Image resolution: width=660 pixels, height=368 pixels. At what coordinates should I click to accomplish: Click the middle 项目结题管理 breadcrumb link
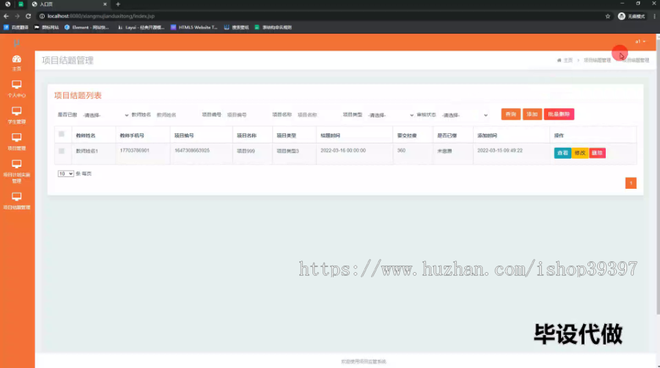597,60
